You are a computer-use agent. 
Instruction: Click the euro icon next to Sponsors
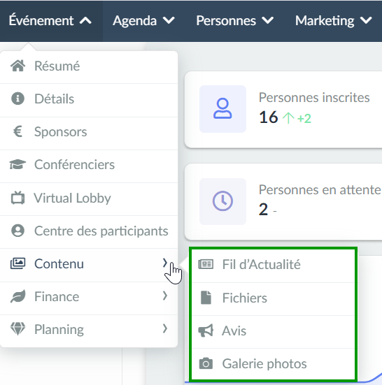pyautogui.click(x=17, y=131)
